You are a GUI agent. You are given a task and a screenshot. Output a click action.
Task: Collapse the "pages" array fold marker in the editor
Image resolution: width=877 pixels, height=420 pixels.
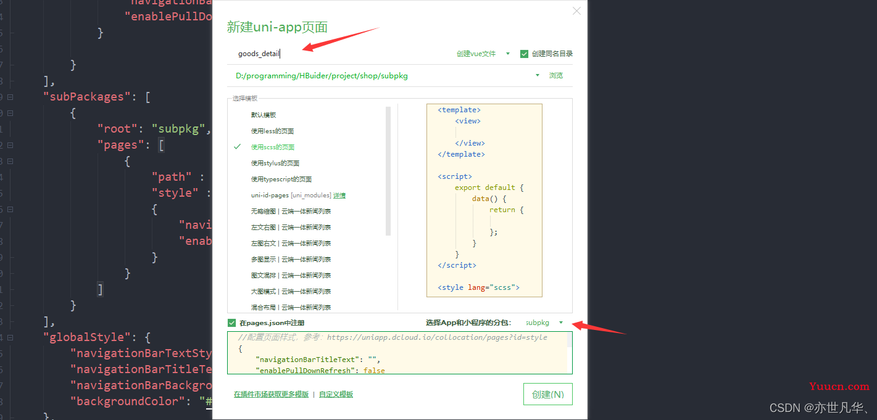[10, 145]
